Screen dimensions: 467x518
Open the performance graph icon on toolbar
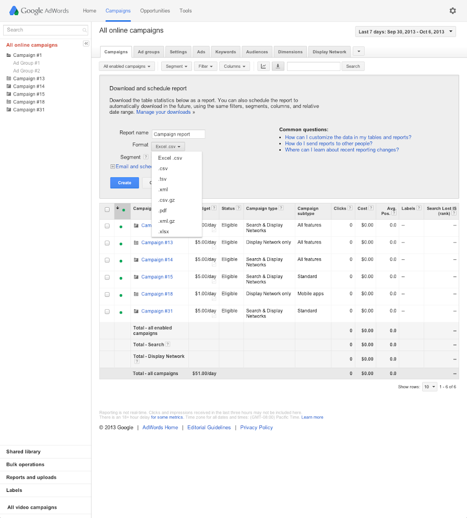click(263, 66)
